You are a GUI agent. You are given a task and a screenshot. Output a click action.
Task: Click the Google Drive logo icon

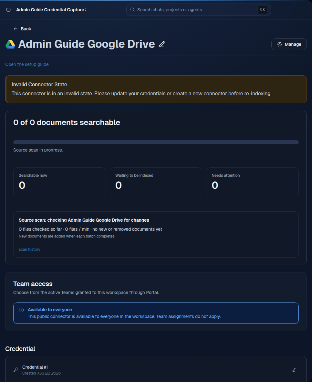click(10, 44)
